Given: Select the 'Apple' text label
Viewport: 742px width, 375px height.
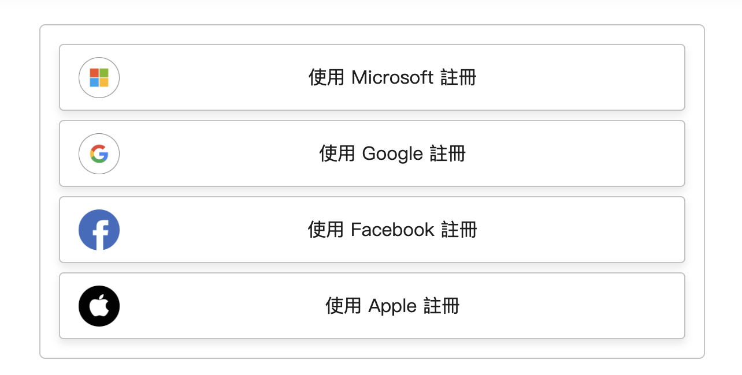Looking at the screenshot, I should pos(392,306).
